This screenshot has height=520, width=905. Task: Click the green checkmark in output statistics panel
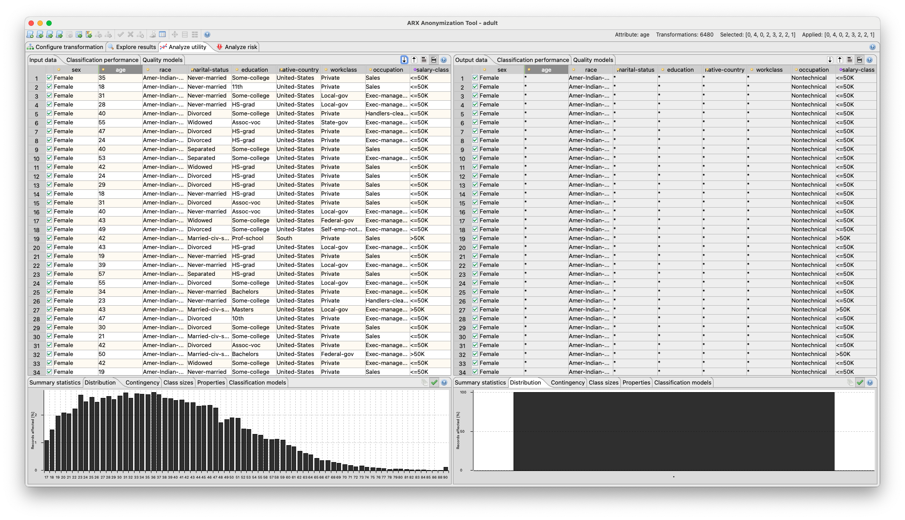860,382
